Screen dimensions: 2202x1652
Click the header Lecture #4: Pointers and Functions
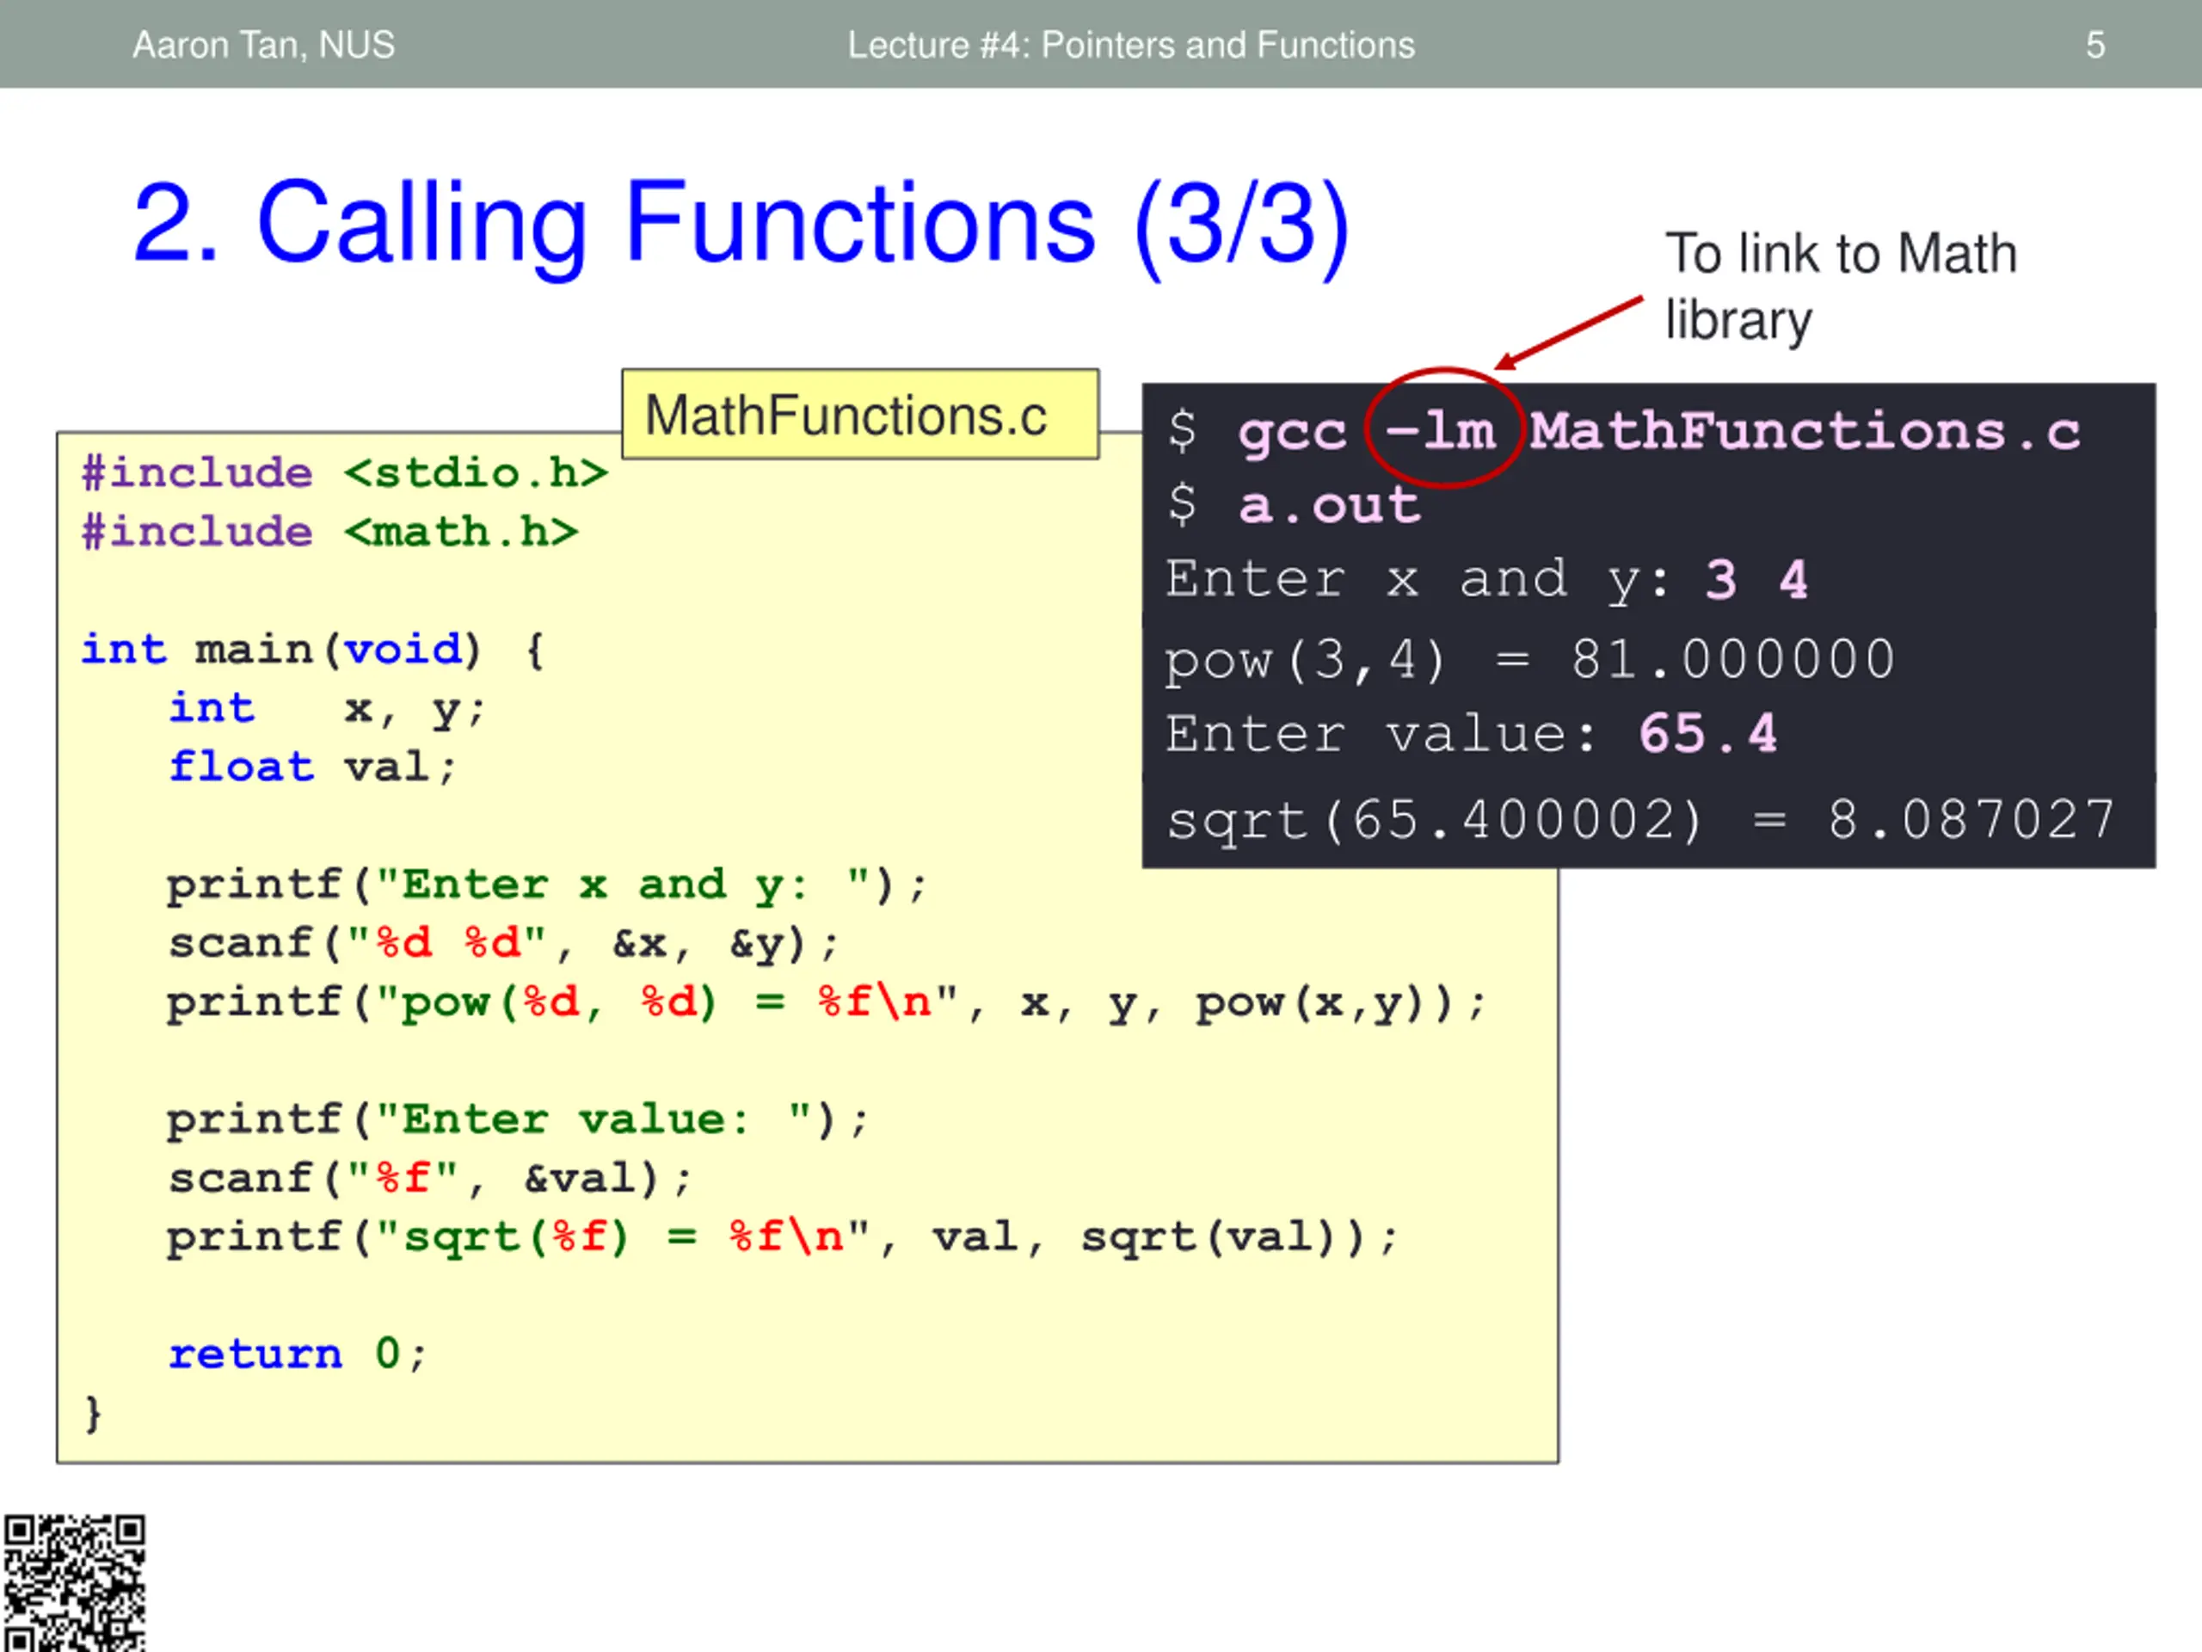[x=1130, y=45]
